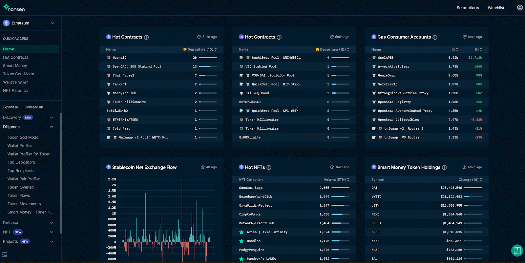Click the help chat widget icon
The width and height of the screenshot is (525, 263).
517,251
